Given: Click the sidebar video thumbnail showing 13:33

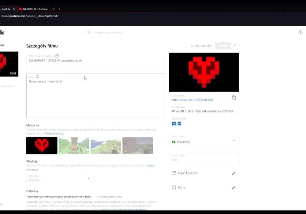Looking at the screenshot, I should click(x=9, y=64).
